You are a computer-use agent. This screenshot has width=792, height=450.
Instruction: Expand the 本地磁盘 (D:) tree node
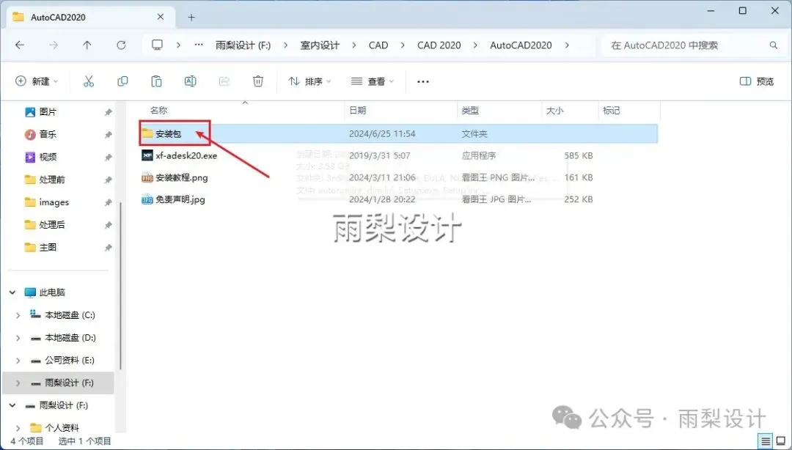(18, 338)
